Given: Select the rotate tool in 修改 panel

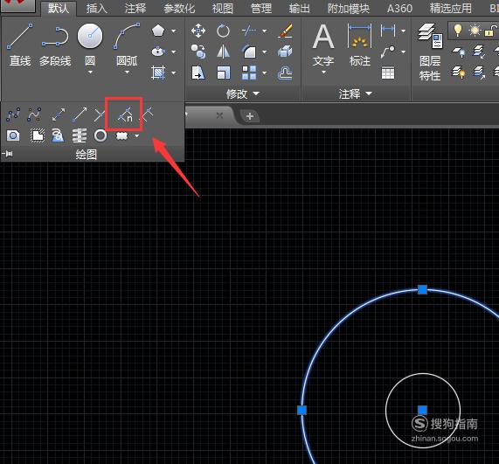Looking at the screenshot, I should point(223,31).
